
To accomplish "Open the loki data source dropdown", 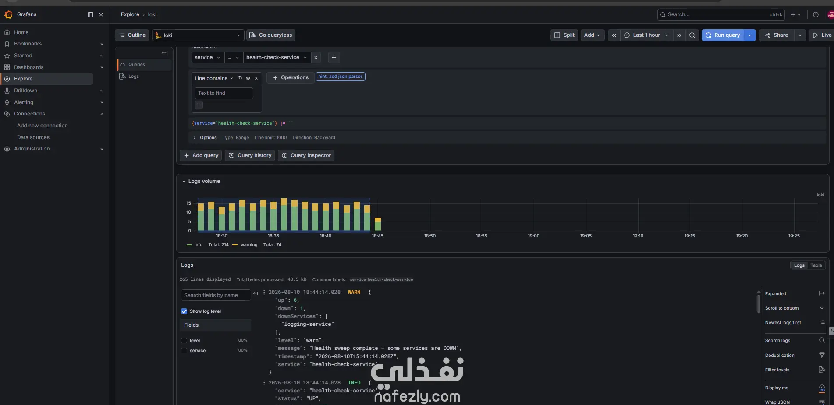I will tap(198, 35).
